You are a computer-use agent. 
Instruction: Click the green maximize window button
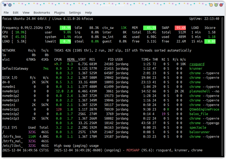(216, 5)
